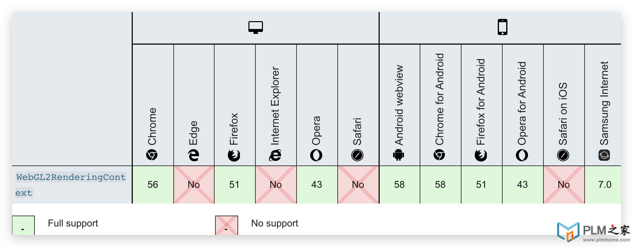Select Chrome version 56 support cell

(x=153, y=184)
